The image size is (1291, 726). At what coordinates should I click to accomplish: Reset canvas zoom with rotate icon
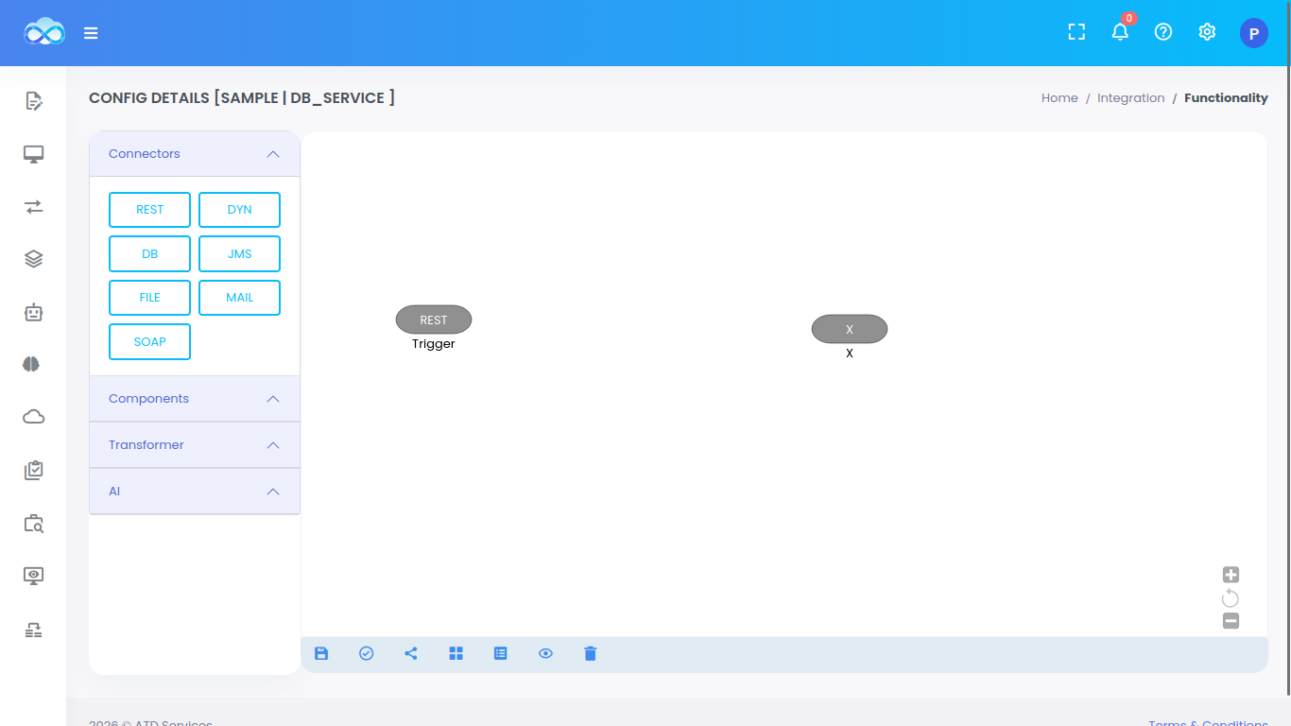click(x=1231, y=598)
